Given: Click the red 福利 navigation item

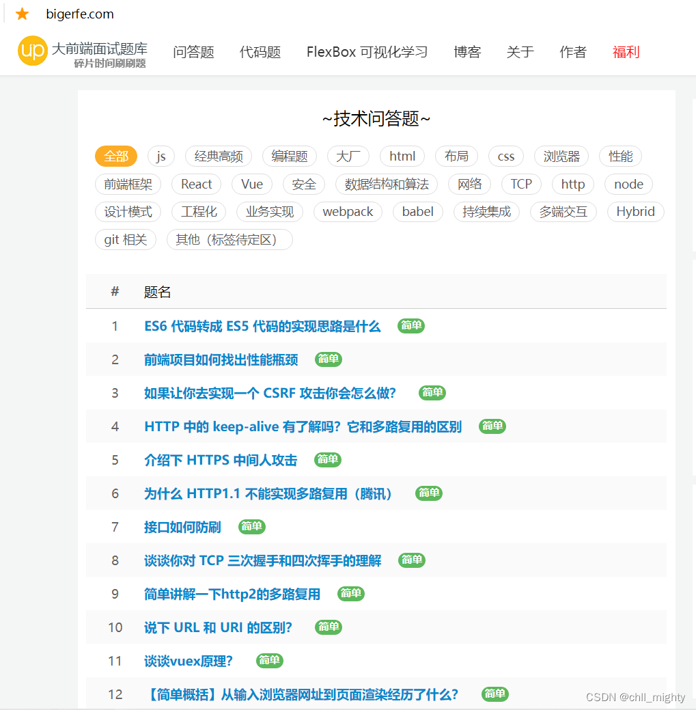Looking at the screenshot, I should [x=625, y=52].
